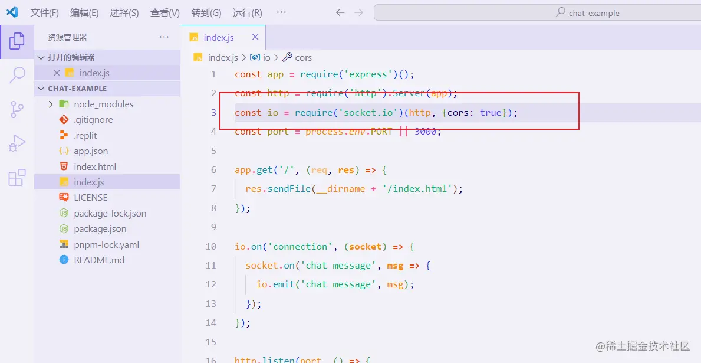Screen dimensions: 701x363
Task: Place cursor on 'express' string in line 1
Action: [x=368, y=74]
